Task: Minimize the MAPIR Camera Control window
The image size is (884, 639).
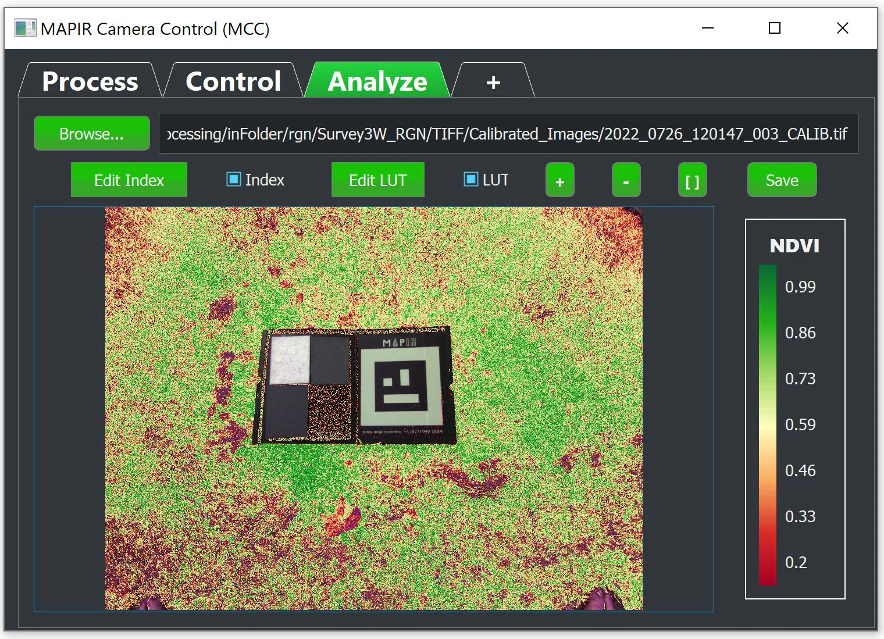Action: coord(707,28)
